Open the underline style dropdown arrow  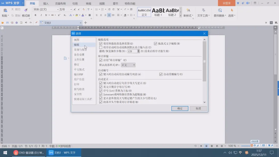pyautogui.click(x=49, y=15)
